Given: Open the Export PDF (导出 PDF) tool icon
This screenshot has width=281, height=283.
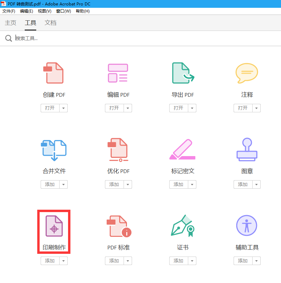Looking at the screenshot, I should tap(183, 73).
